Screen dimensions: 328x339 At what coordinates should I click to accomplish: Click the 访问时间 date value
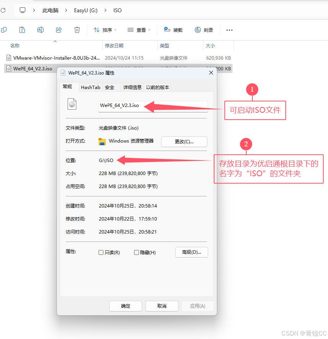128,232
